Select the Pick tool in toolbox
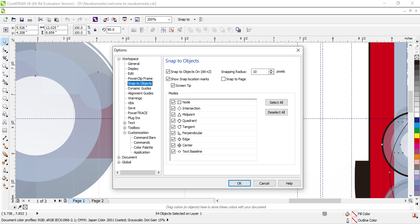The width and height of the screenshot is (420, 224). click(x=5, y=42)
